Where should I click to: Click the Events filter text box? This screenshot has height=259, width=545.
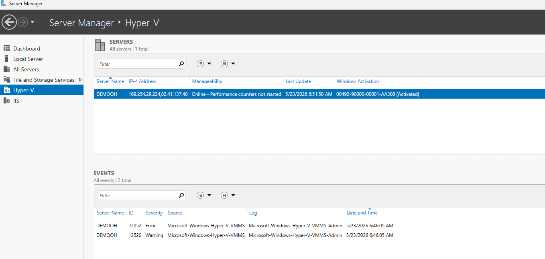pos(138,195)
